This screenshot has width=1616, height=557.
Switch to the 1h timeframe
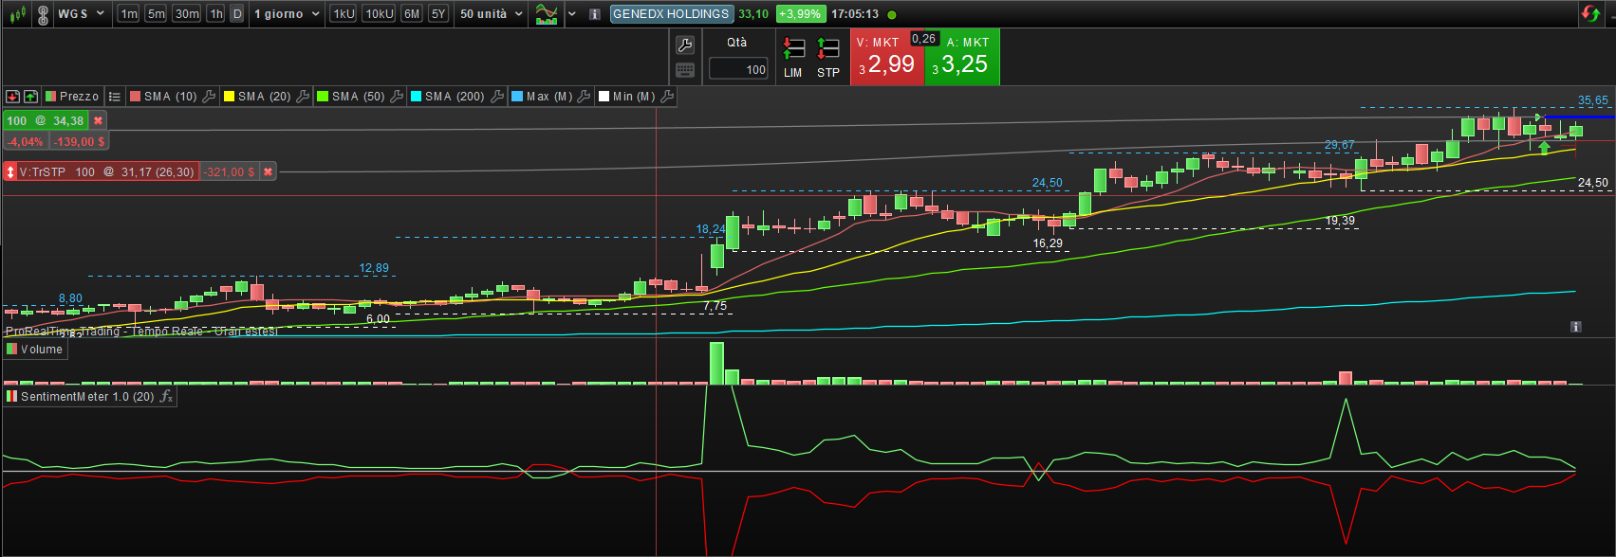pos(216,14)
